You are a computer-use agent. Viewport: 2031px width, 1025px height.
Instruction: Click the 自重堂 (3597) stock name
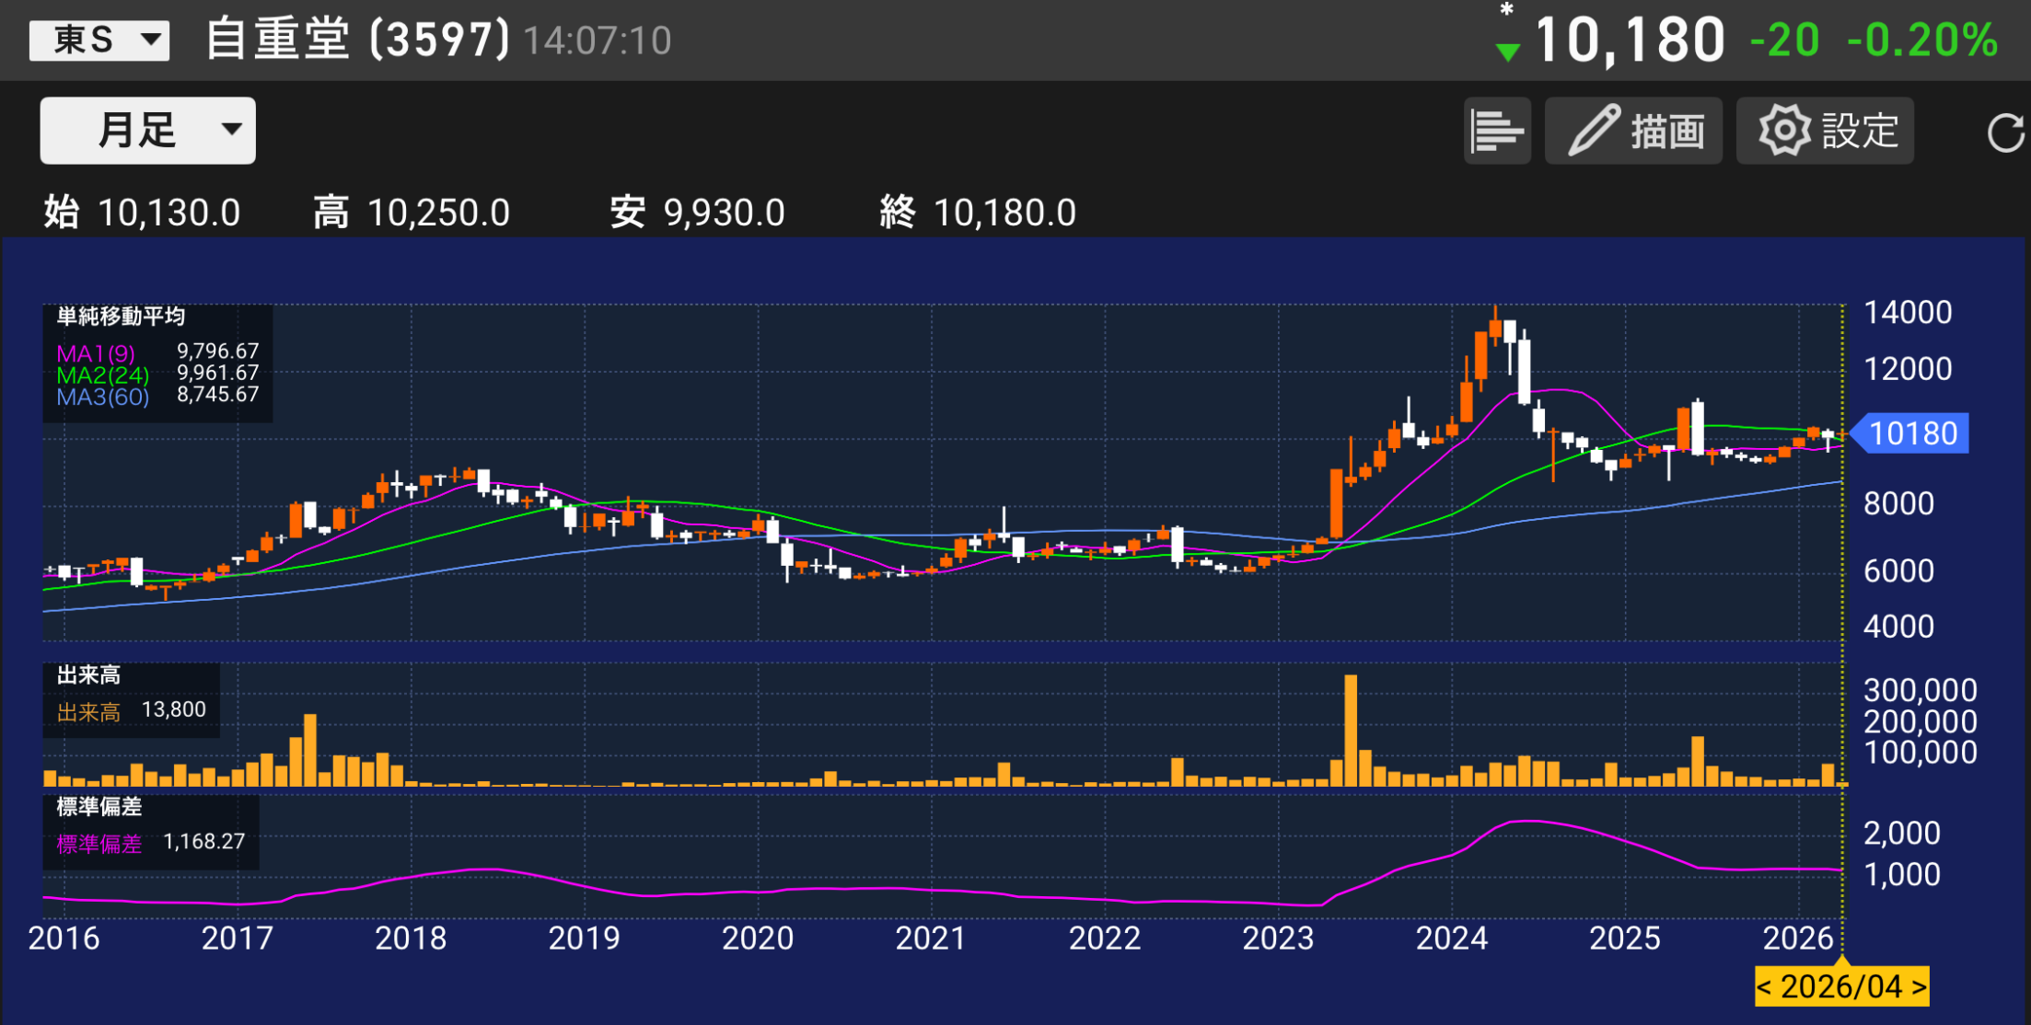(357, 40)
